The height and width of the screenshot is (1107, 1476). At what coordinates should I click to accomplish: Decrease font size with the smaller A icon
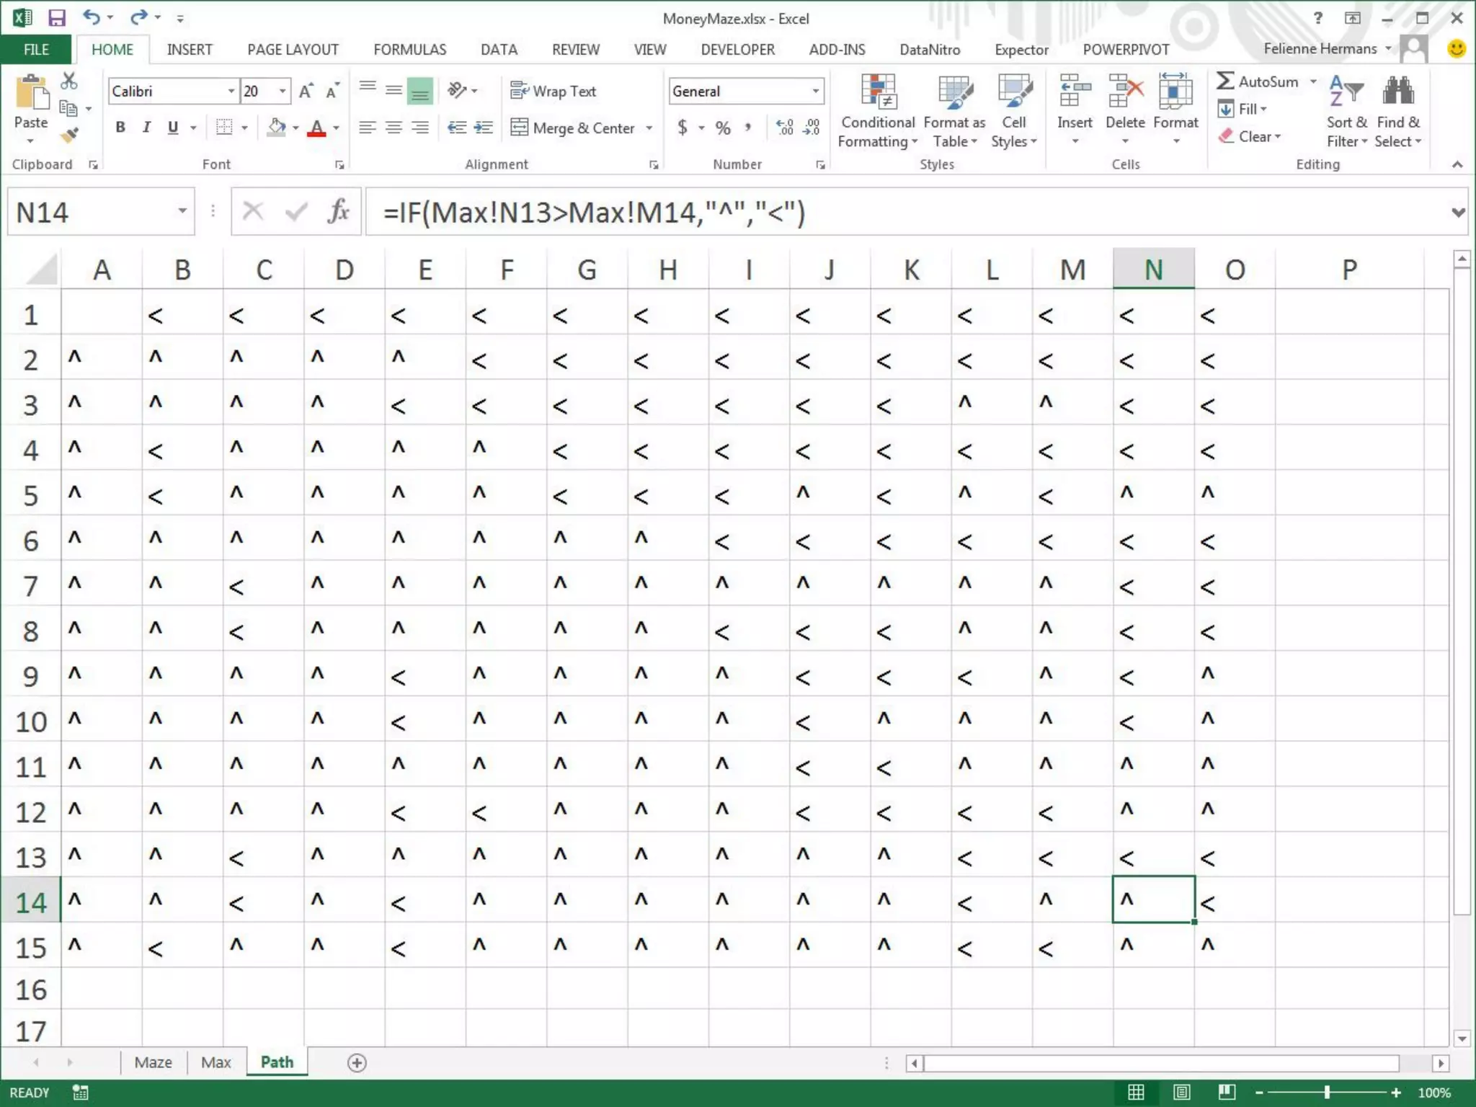pyautogui.click(x=332, y=91)
